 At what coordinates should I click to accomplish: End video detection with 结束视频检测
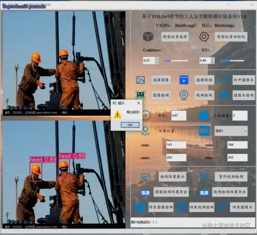click(202, 207)
